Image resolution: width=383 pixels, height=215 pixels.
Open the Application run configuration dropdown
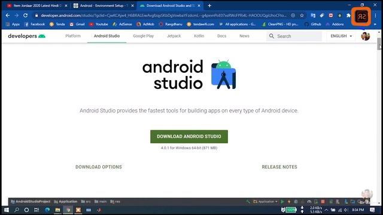[266, 202]
